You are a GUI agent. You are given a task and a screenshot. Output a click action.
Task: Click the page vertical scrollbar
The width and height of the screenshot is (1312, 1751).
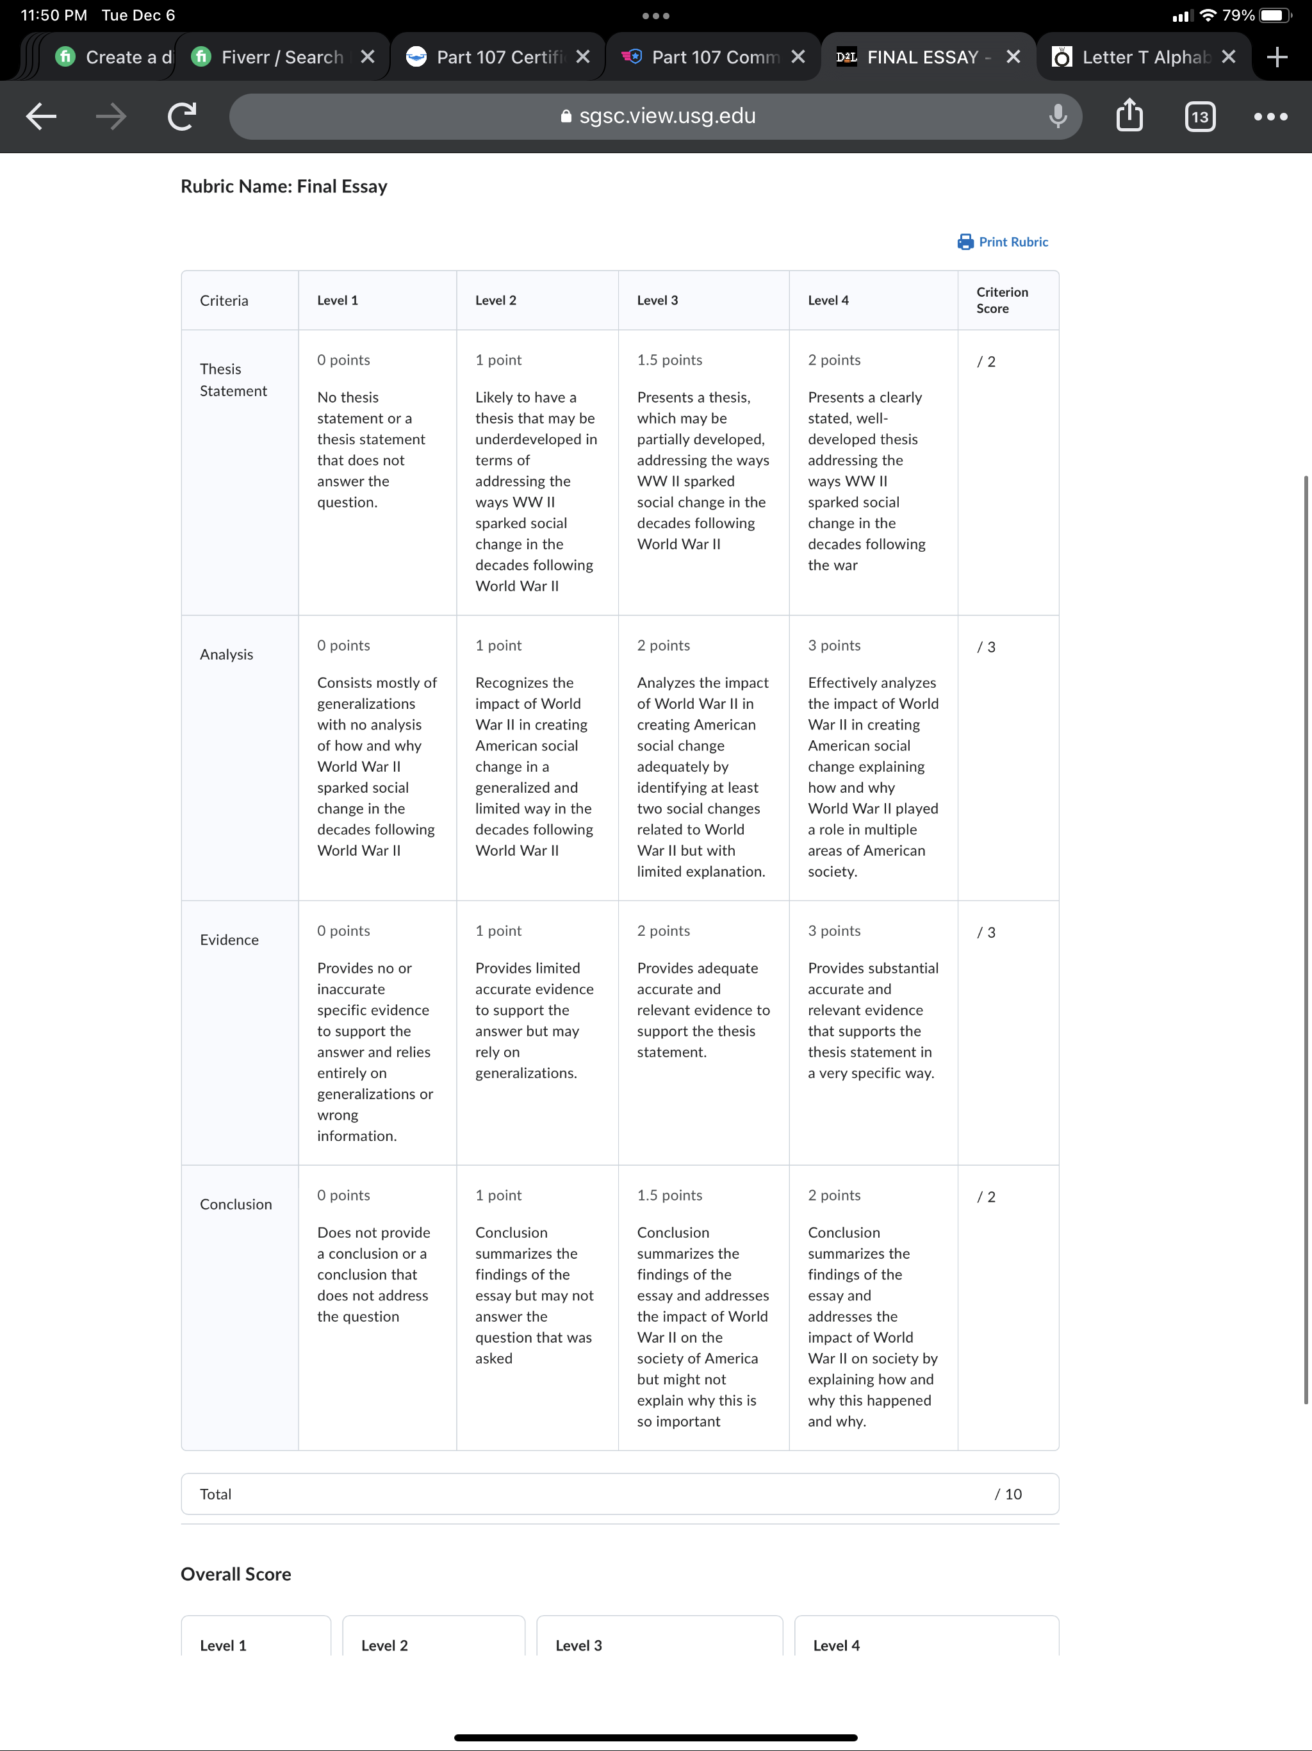1306,940
